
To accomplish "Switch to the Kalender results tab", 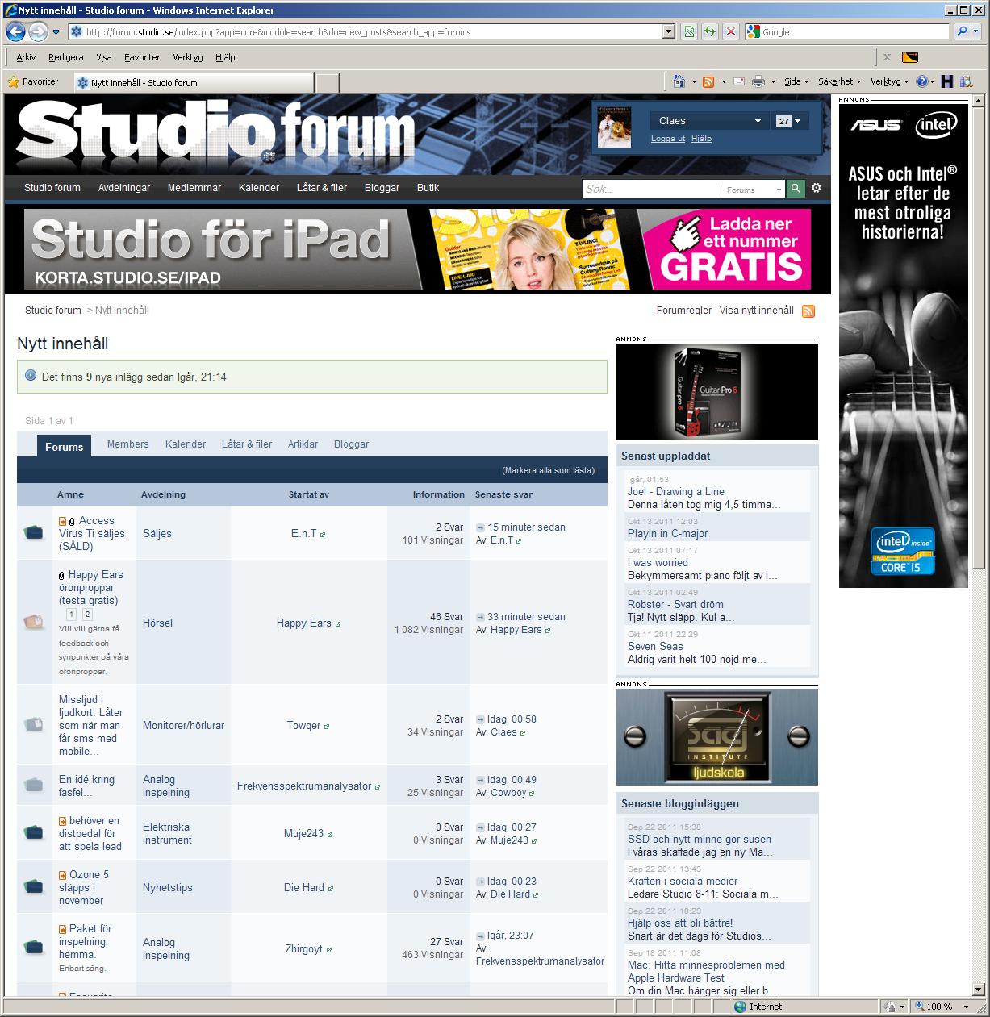I will (x=186, y=444).
